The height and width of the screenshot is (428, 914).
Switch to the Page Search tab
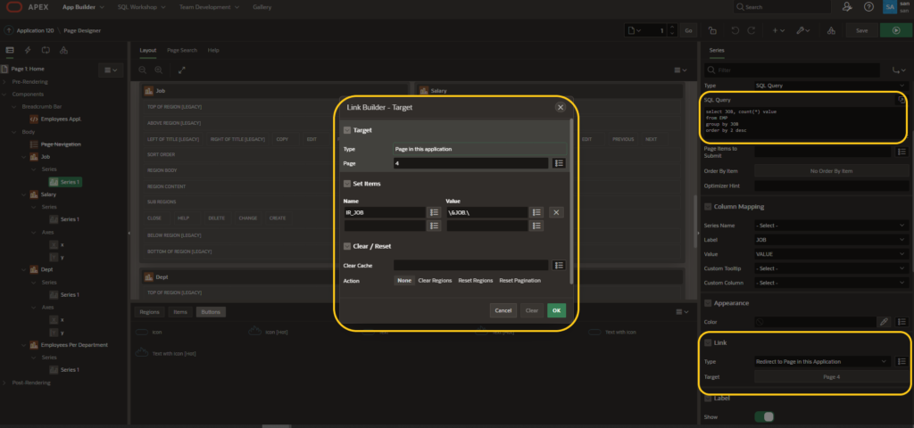(x=182, y=50)
